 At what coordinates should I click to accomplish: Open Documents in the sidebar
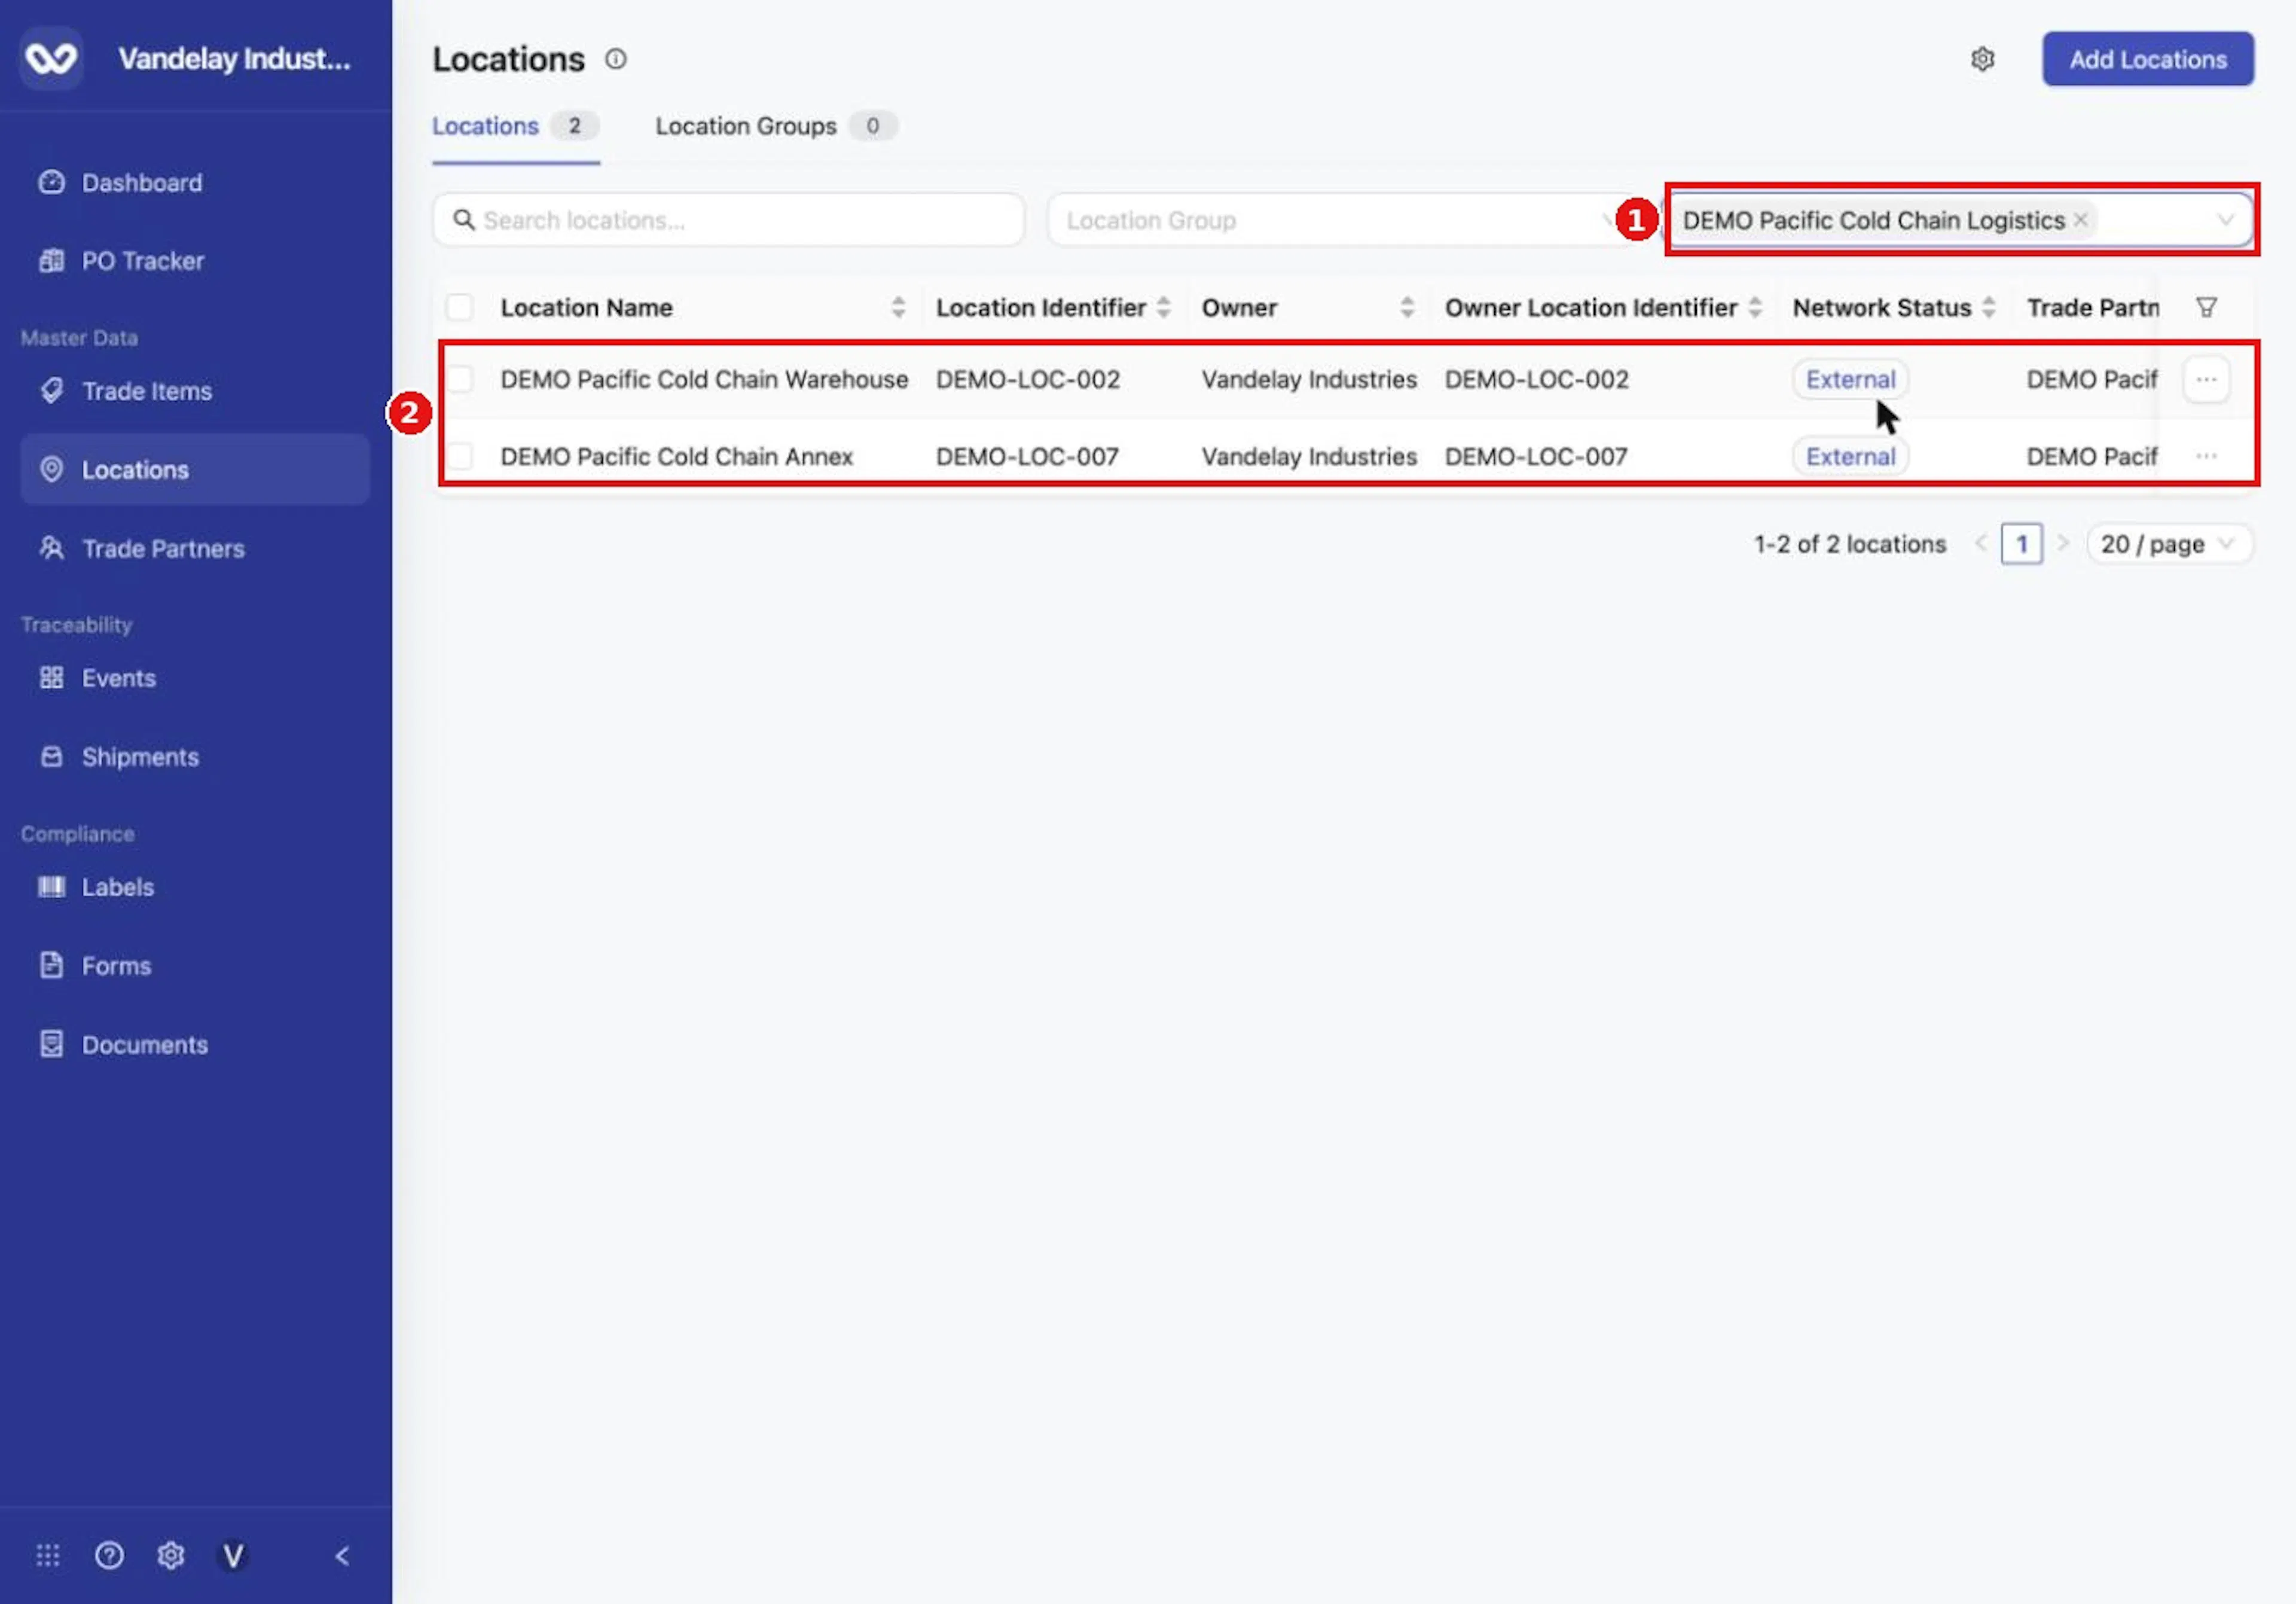click(195, 1045)
